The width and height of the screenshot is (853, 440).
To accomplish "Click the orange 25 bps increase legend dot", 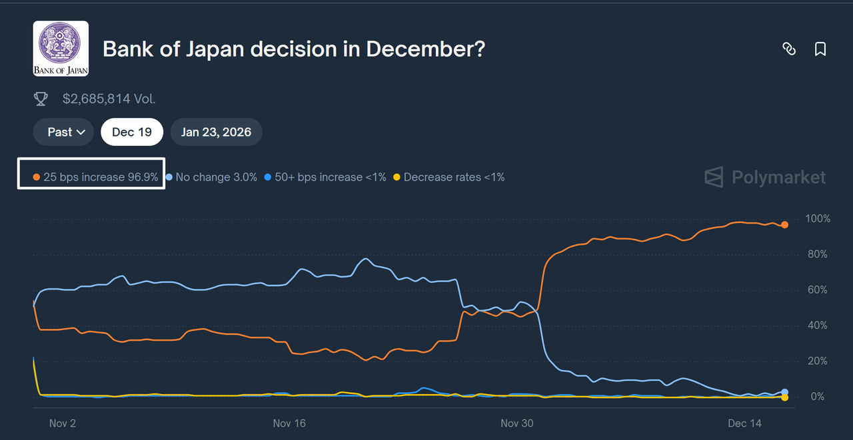I will (37, 178).
